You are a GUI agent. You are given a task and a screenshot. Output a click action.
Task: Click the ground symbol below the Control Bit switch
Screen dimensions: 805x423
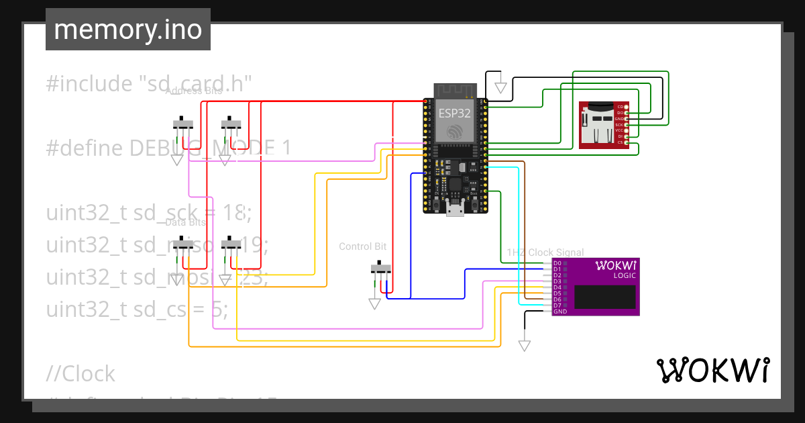tap(374, 303)
